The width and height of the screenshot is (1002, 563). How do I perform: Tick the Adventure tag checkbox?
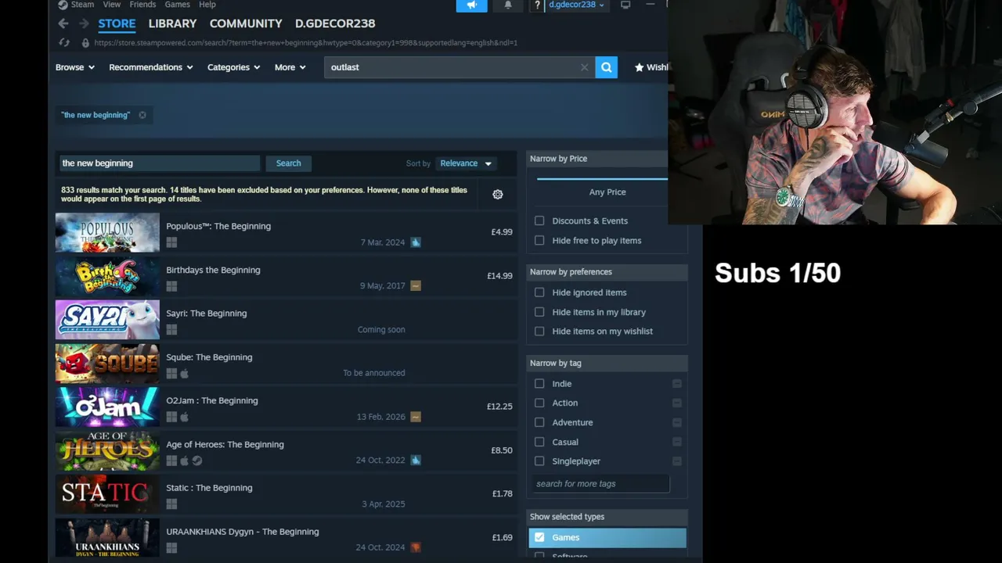[x=539, y=422]
